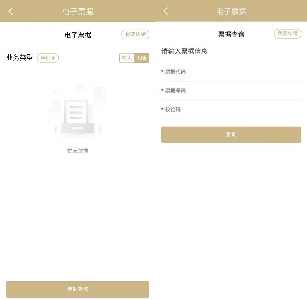Image resolution: width=307 pixels, height=300 pixels.
Task: Open 票据查询 using the bottom gold button
Action: coord(78,289)
